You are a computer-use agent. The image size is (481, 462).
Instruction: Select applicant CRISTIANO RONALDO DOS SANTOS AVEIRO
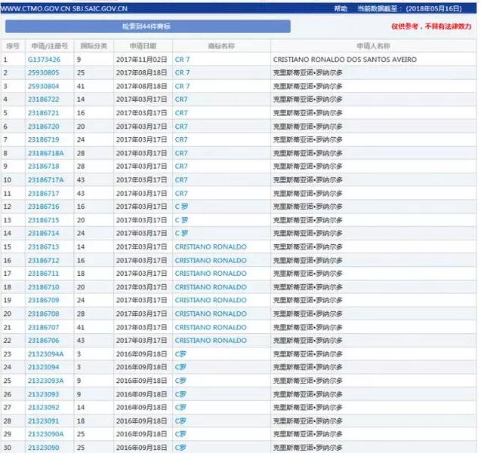(x=345, y=60)
